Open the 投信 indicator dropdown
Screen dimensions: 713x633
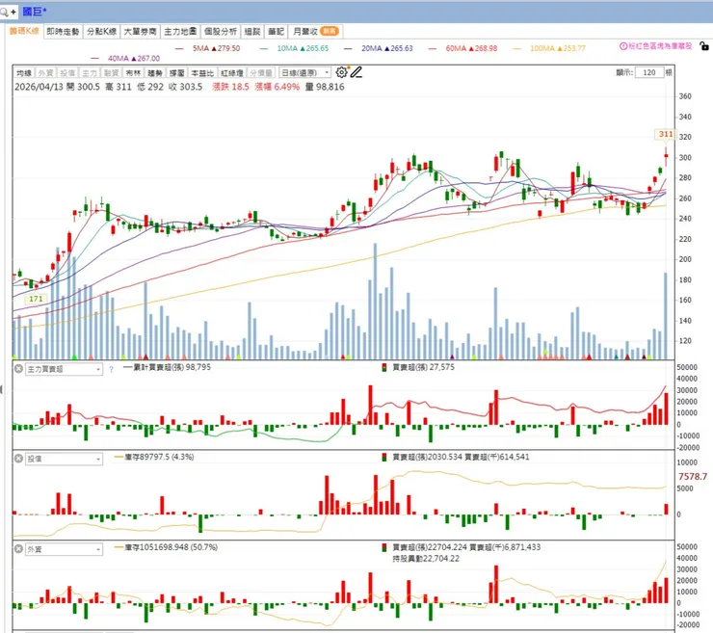click(x=64, y=459)
